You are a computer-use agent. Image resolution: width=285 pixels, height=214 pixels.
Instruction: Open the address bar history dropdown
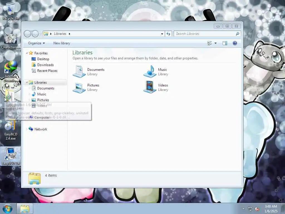(x=162, y=34)
